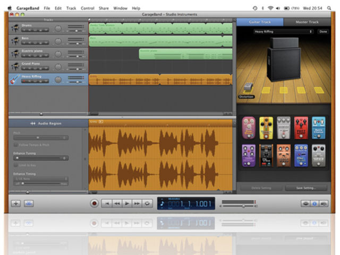This screenshot has height=255, width=340.
Task: Click the Drums track instrument icon
Action: point(15,28)
